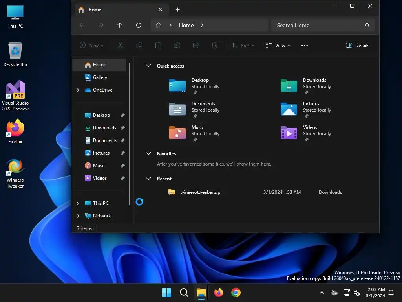The height and width of the screenshot is (302, 402).
Task: Open taskbar Search
Action: [184, 293]
